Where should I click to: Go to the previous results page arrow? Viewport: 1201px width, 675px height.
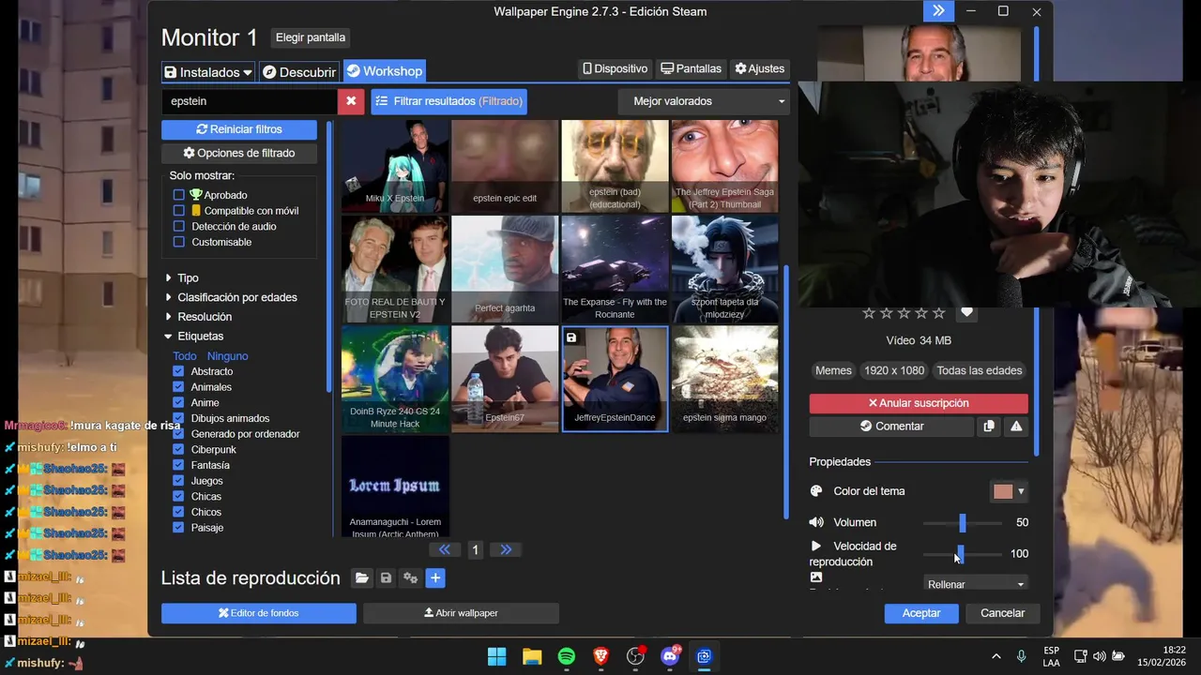445,549
